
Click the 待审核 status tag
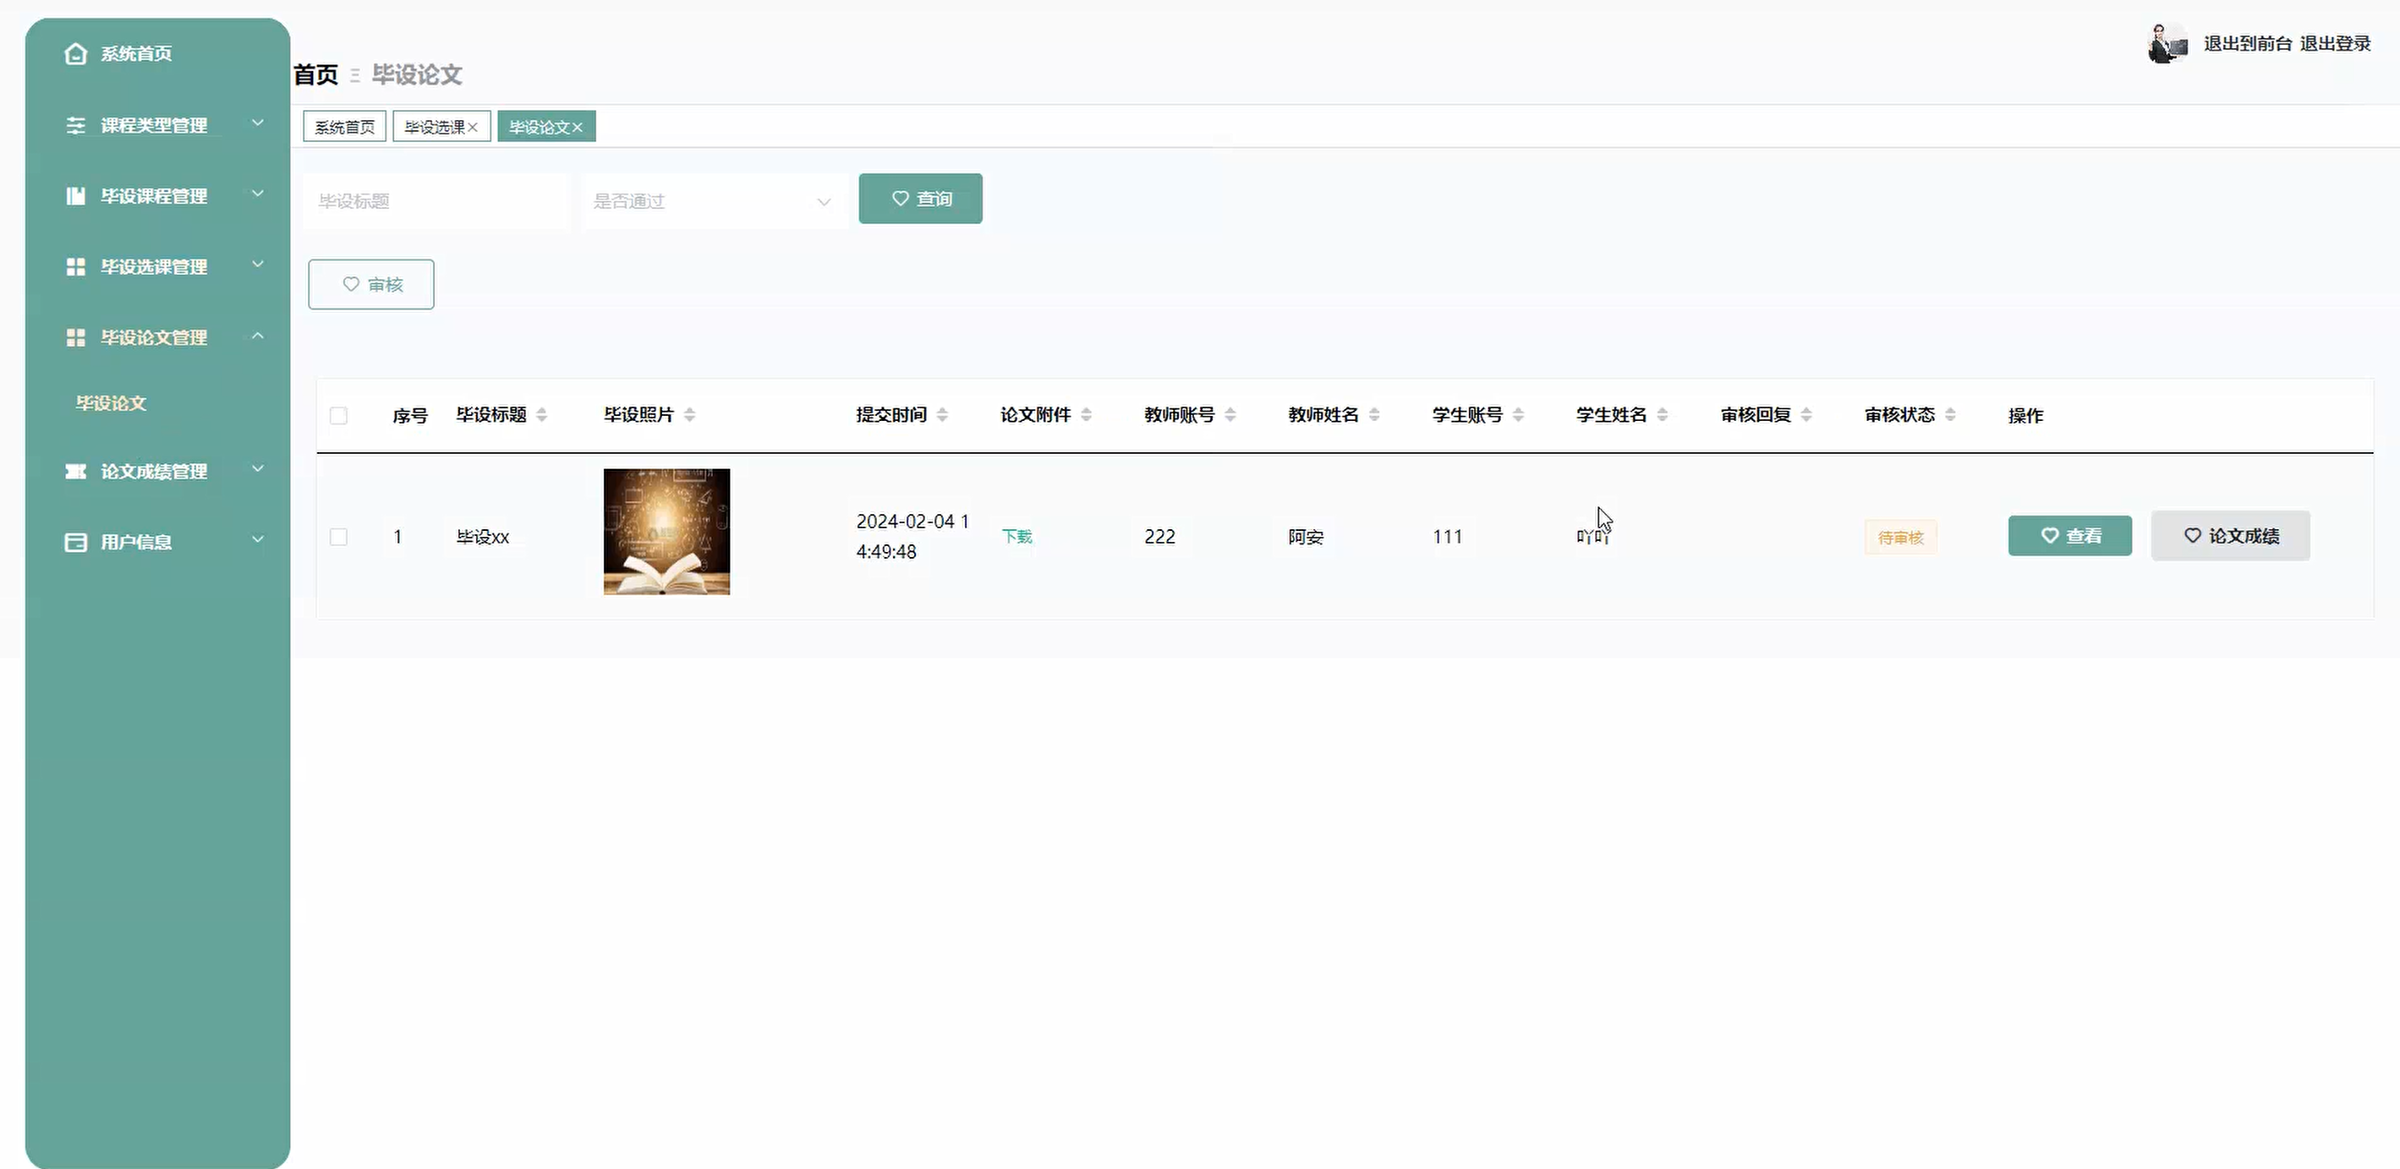tap(1900, 538)
